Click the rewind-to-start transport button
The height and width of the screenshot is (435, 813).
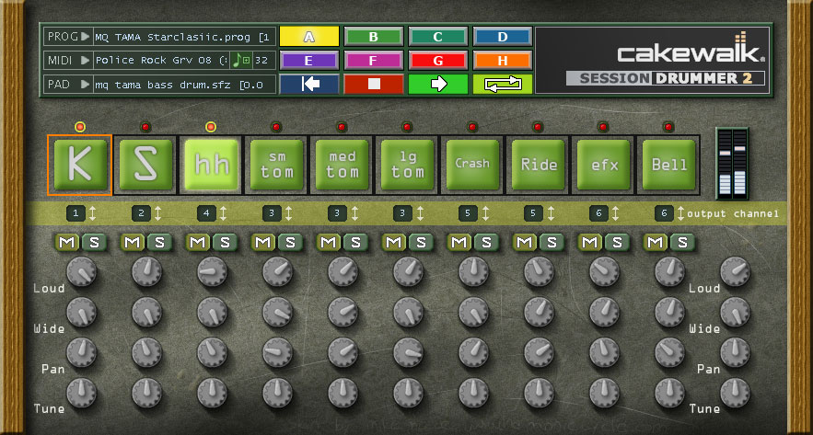click(x=309, y=84)
